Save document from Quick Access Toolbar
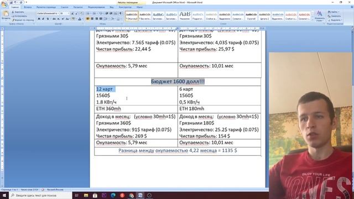Image resolution: width=354 pixels, height=199 pixels. (x=11, y=2)
